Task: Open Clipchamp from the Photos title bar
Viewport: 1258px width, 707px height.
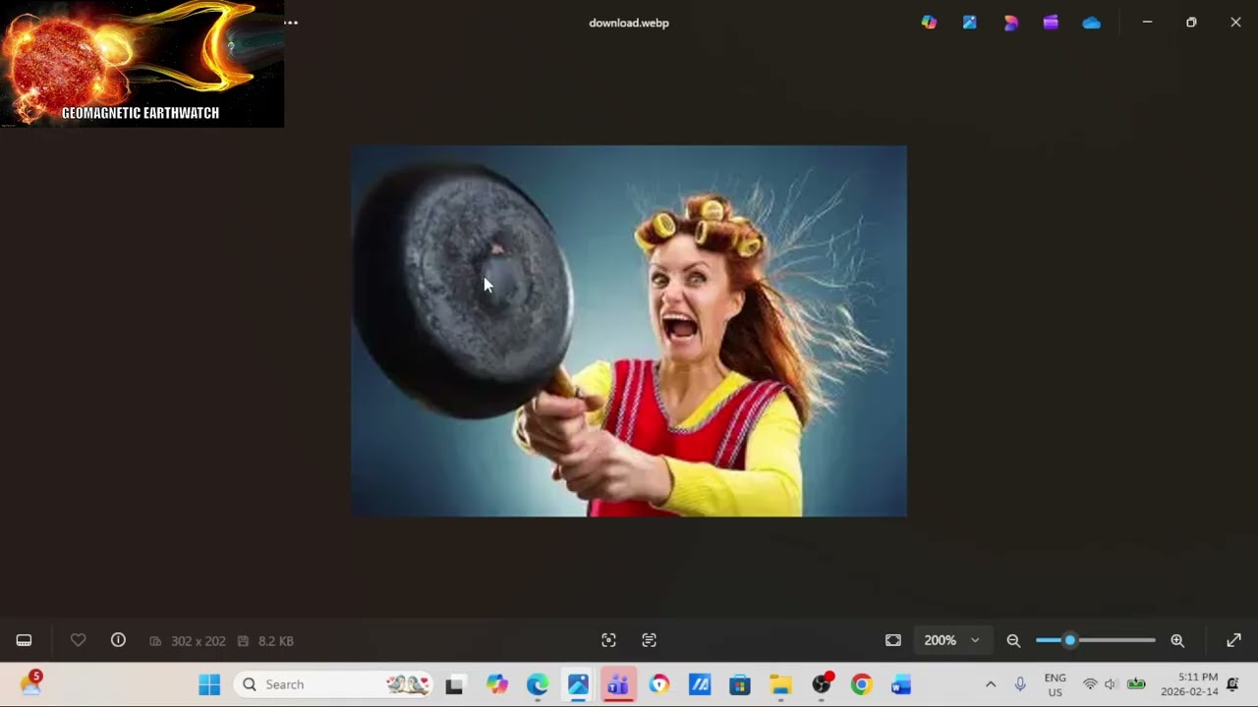Action: 1051,23
